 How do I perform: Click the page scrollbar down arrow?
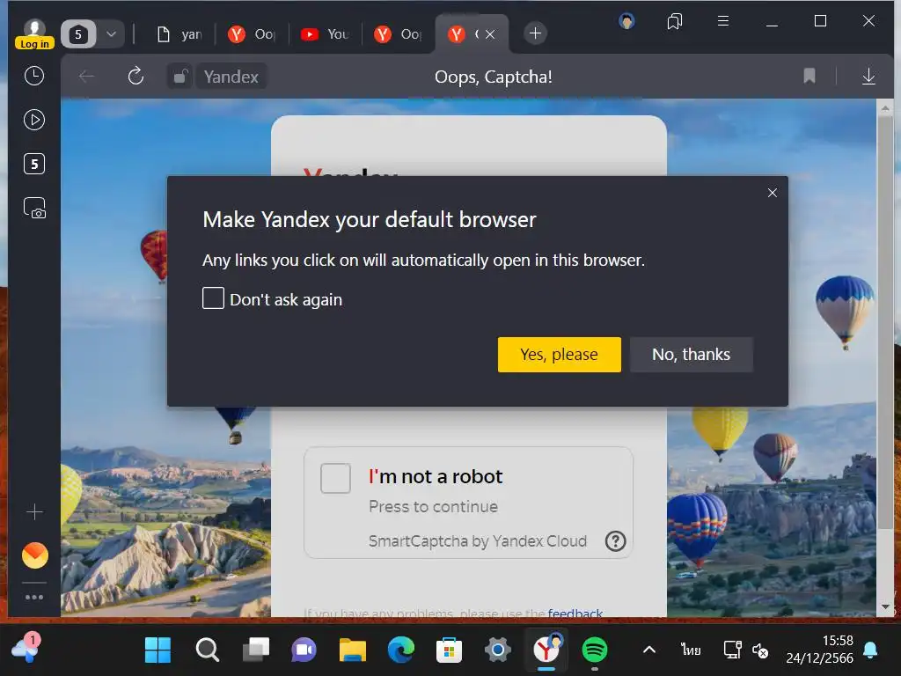(885, 606)
